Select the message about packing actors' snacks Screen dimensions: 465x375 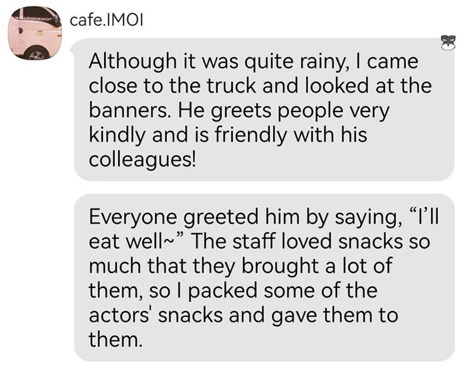point(264,277)
